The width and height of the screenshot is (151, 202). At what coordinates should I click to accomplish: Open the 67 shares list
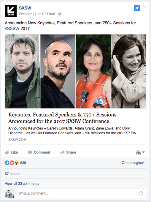point(12,174)
